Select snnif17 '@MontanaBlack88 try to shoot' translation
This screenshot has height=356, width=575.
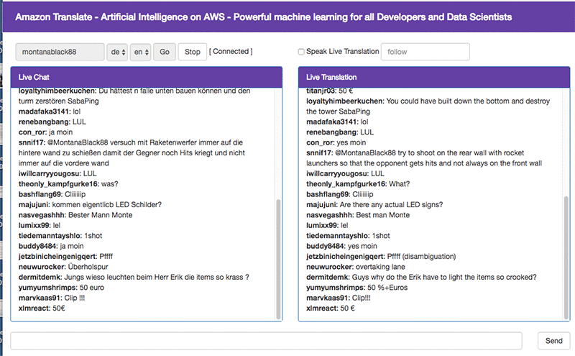click(x=424, y=158)
